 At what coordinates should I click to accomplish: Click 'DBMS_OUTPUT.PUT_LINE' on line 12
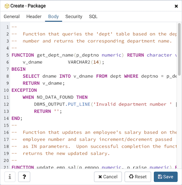tap(62, 104)
